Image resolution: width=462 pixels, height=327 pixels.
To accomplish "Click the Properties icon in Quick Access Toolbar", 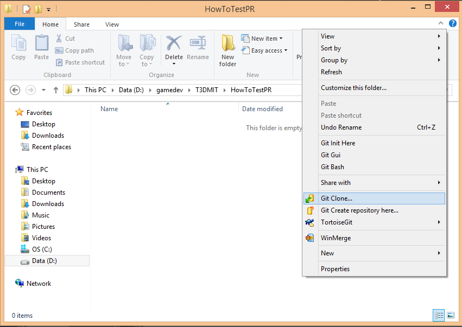I will pyautogui.click(x=26, y=9).
